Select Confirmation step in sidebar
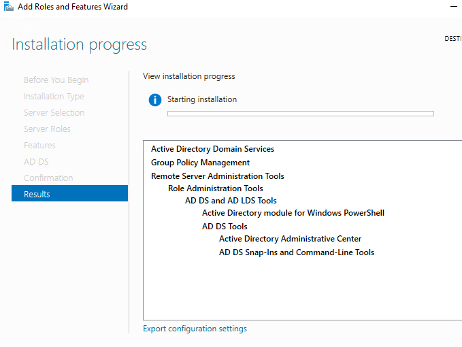This screenshot has width=462, height=347. [48, 178]
